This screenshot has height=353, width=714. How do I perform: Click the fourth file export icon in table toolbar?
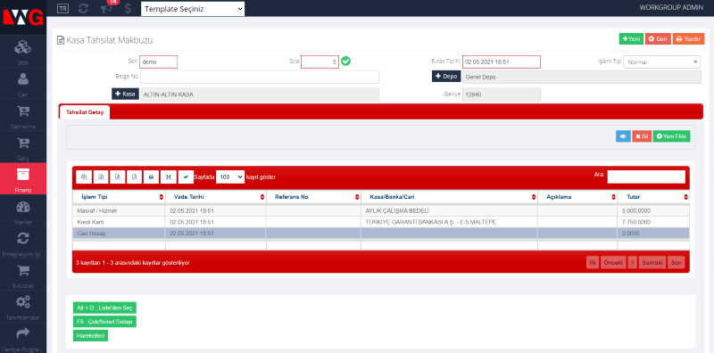(135, 177)
